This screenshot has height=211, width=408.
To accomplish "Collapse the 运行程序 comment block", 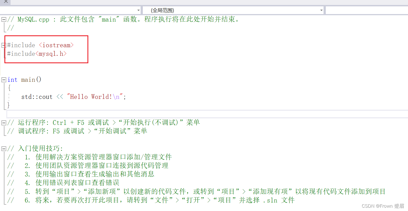I will point(4,122).
